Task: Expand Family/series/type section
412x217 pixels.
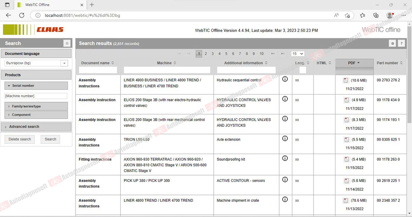Action: [x=36, y=106]
